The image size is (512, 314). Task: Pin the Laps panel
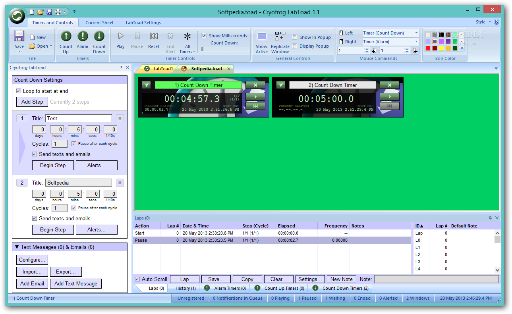tap(490, 218)
